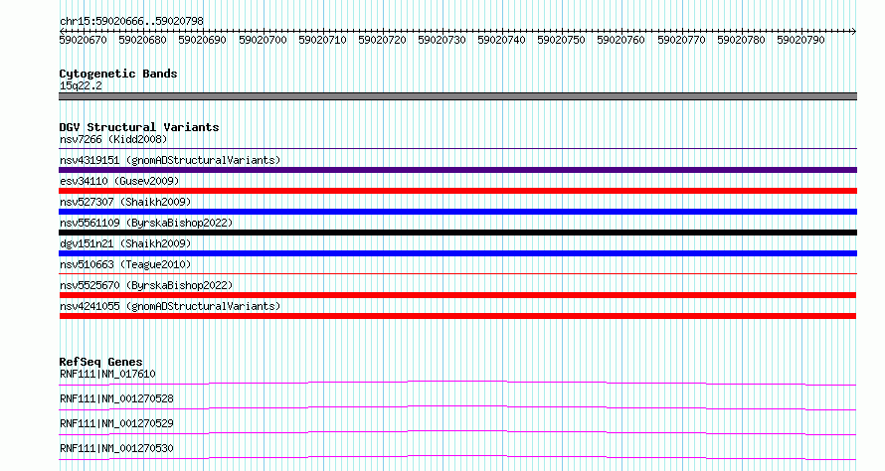Click the chr15:59020666..59020798 coordinate label

pyautogui.click(x=131, y=21)
